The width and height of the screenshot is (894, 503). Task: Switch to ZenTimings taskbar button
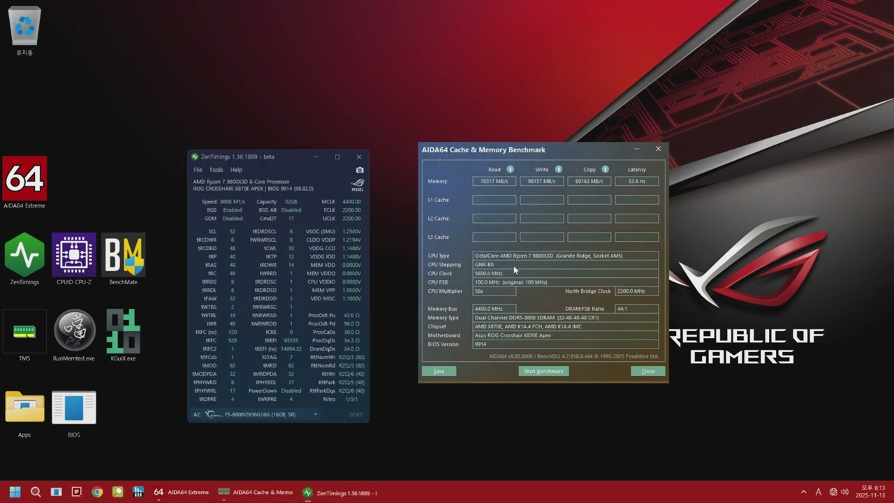(340, 492)
